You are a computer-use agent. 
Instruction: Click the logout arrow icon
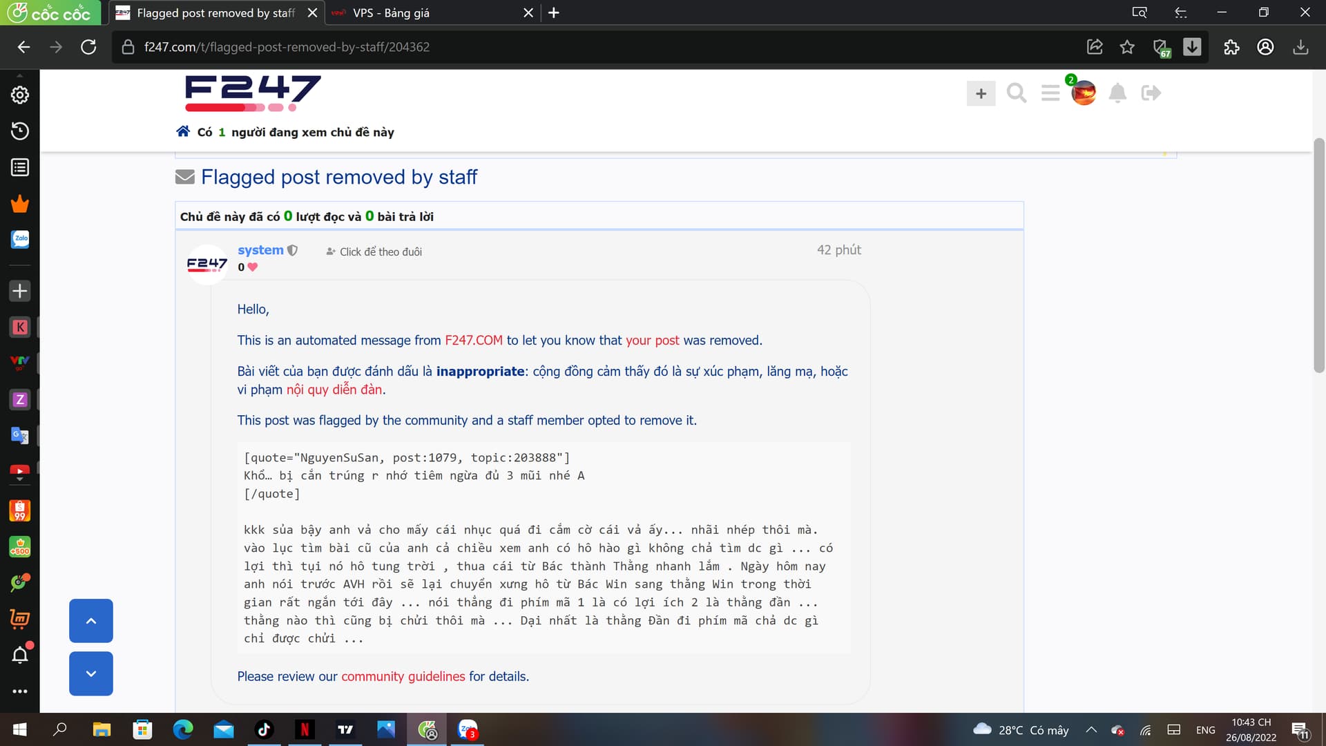click(1151, 93)
